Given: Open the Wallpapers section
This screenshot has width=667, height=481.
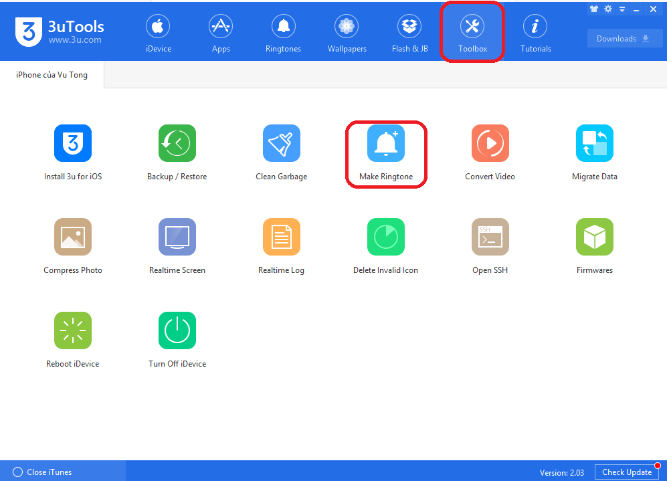Looking at the screenshot, I should pos(347,33).
